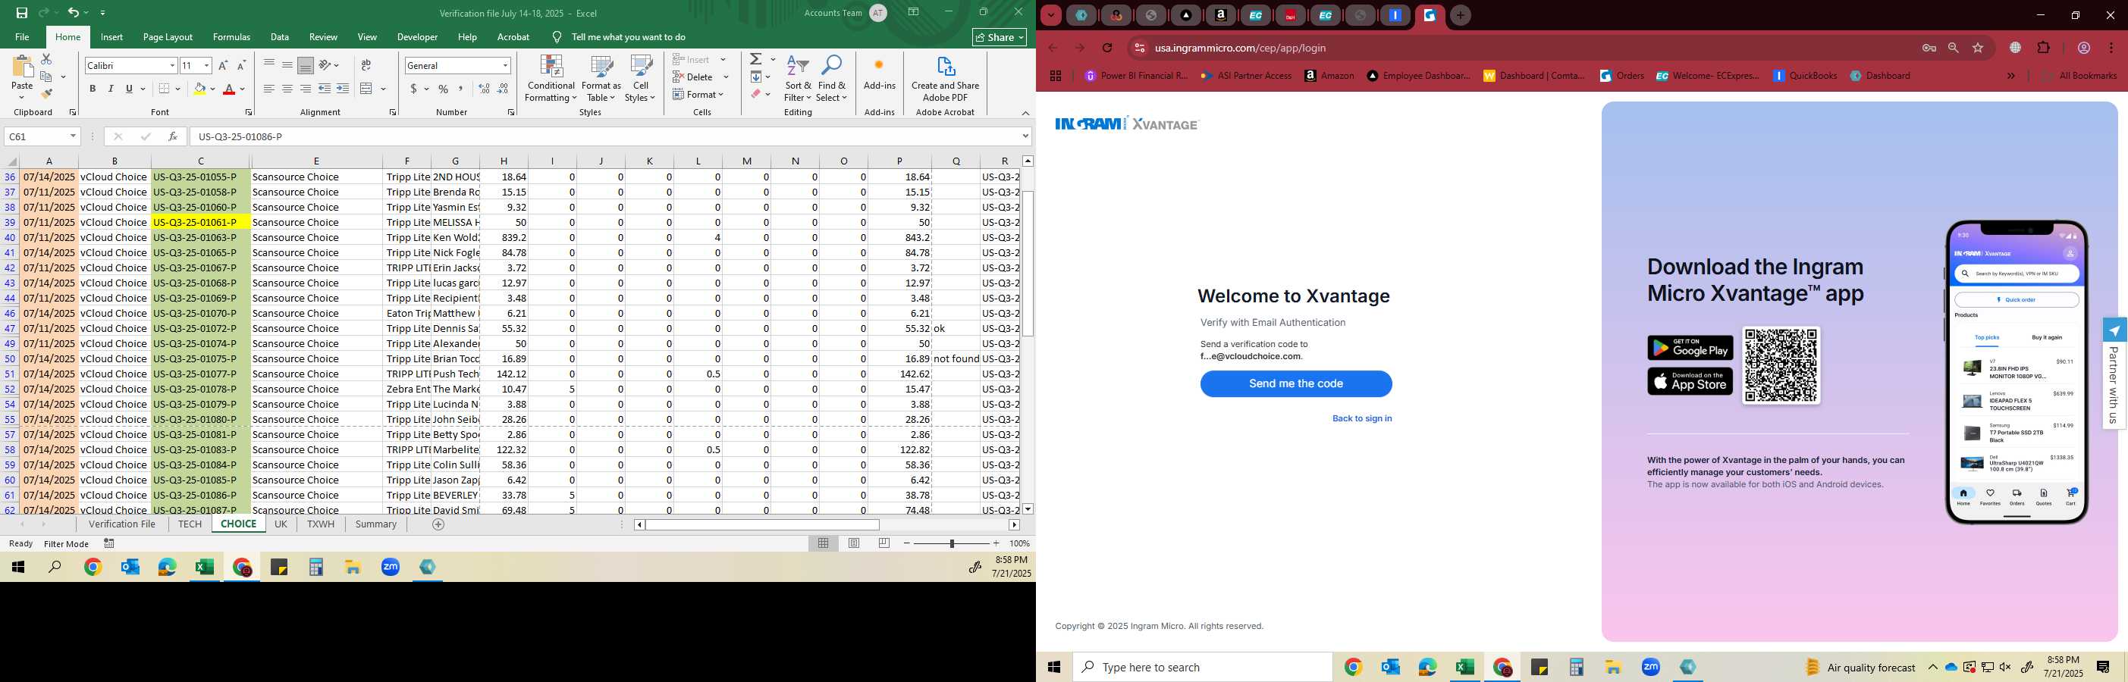Open the font name Calibri dropdown
Viewport: 2128px width, 682px height.
172,65
